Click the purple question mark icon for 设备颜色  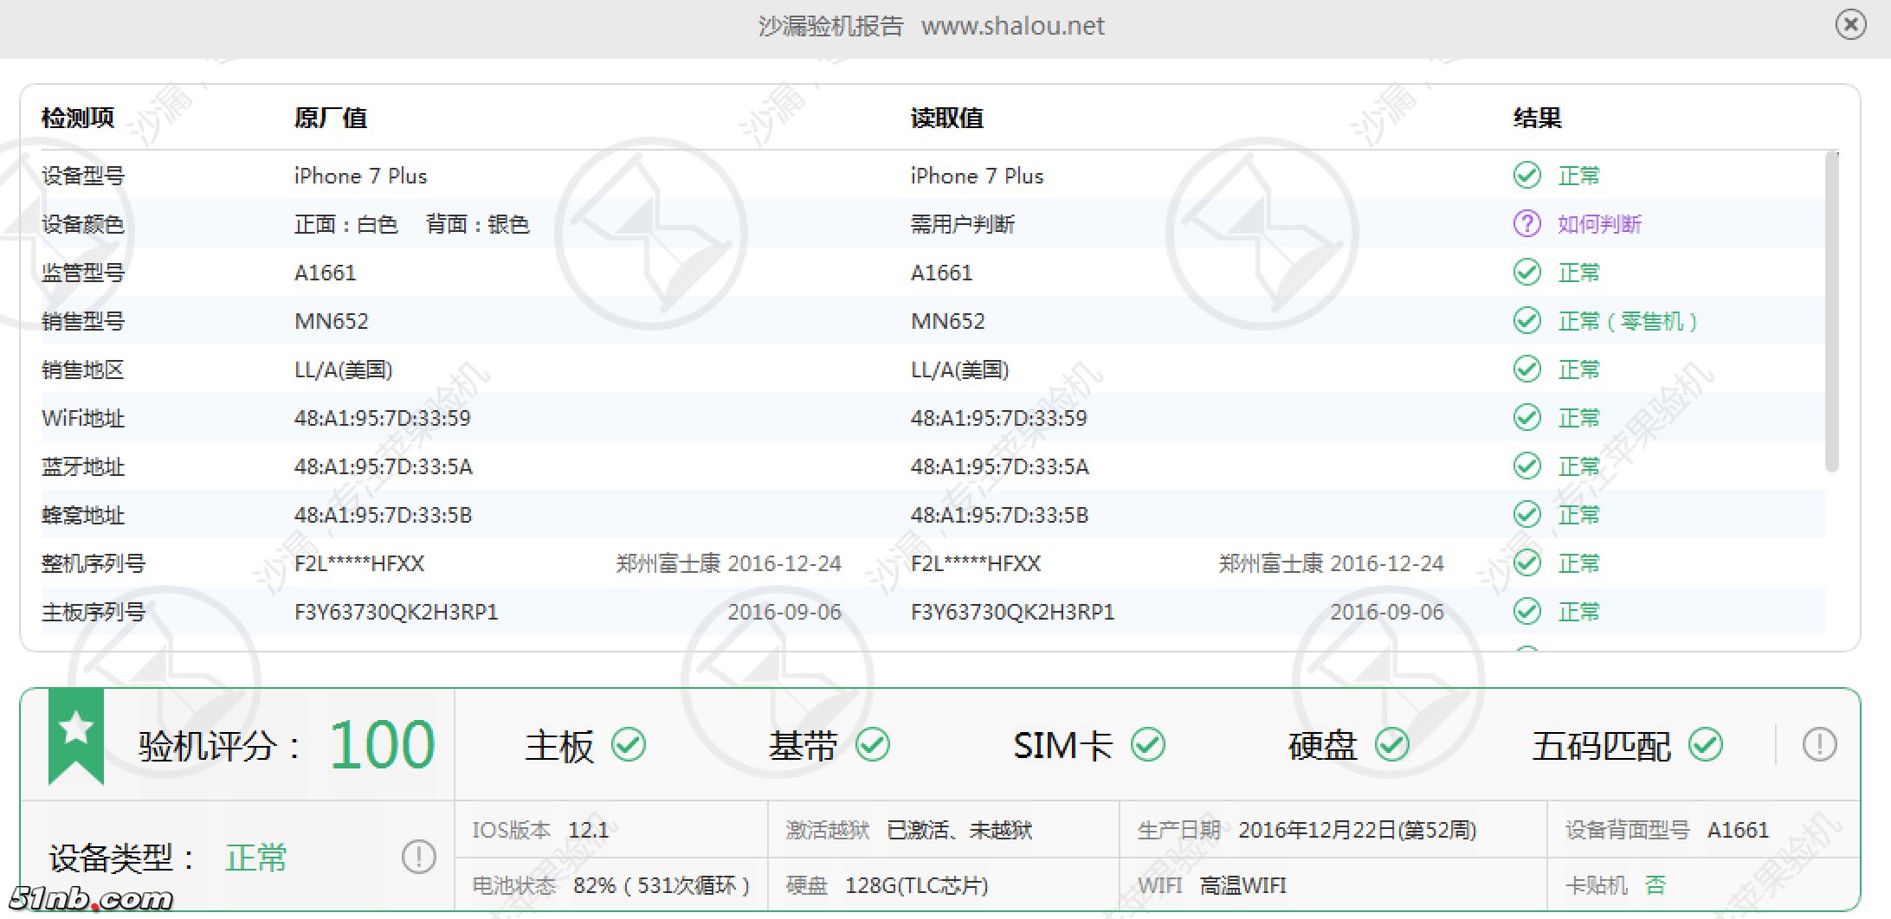point(1526,224)
